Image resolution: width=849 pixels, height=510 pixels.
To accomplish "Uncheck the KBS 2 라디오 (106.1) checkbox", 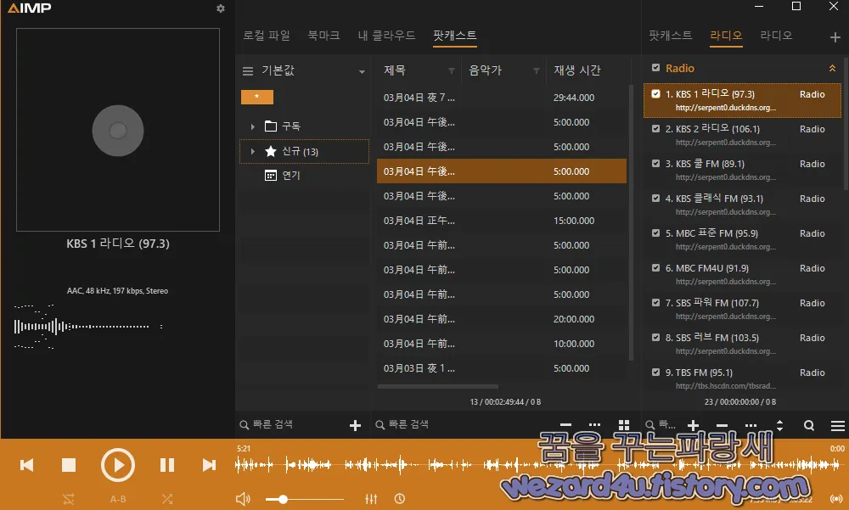I will tap(655, 129).
